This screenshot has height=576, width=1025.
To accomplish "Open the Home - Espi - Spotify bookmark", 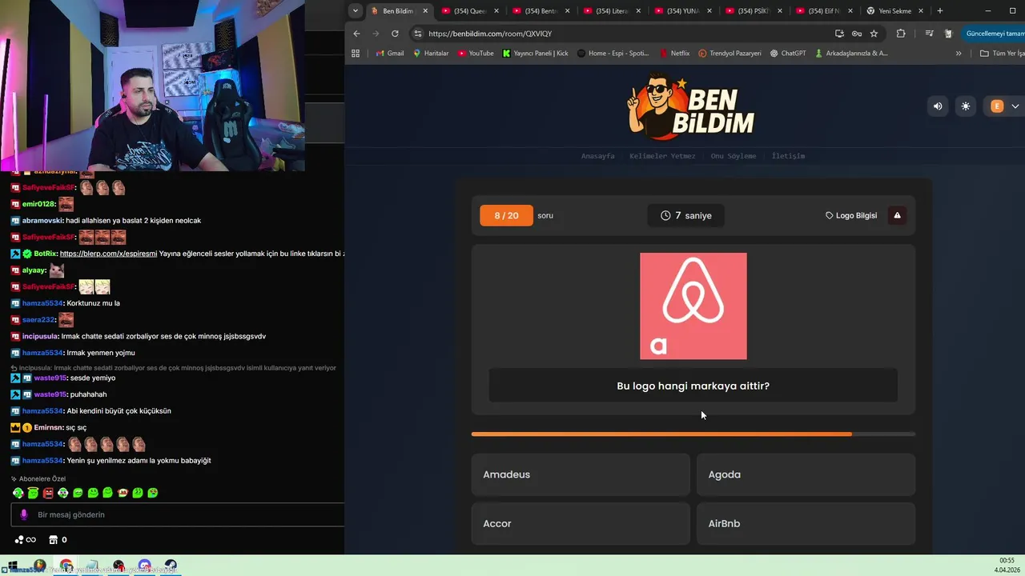I will (x=613, y=54).
